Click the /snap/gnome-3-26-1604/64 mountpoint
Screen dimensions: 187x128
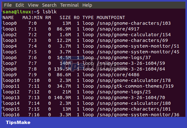tap(131, 69)
